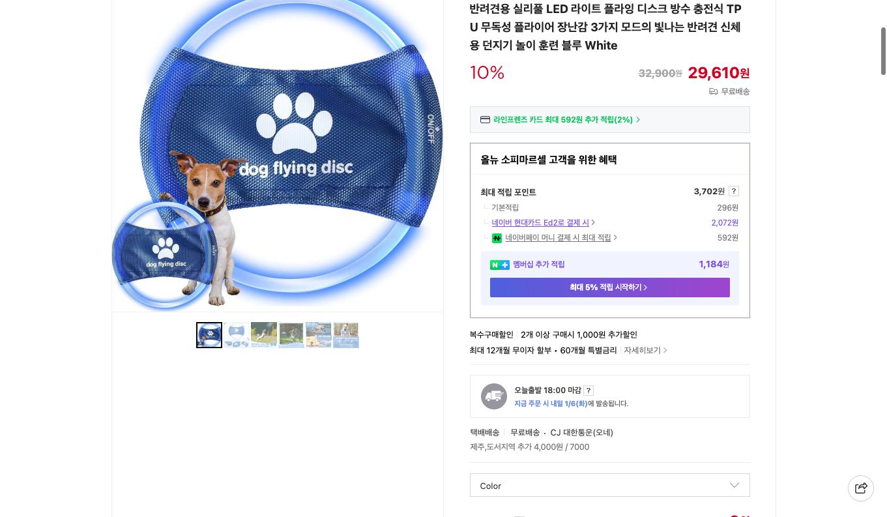Screen dimensions: 887x517
Task: Click the 최대 5% 적립 시작하기 button
Action: pyautogui.click(x=609, y=288)
